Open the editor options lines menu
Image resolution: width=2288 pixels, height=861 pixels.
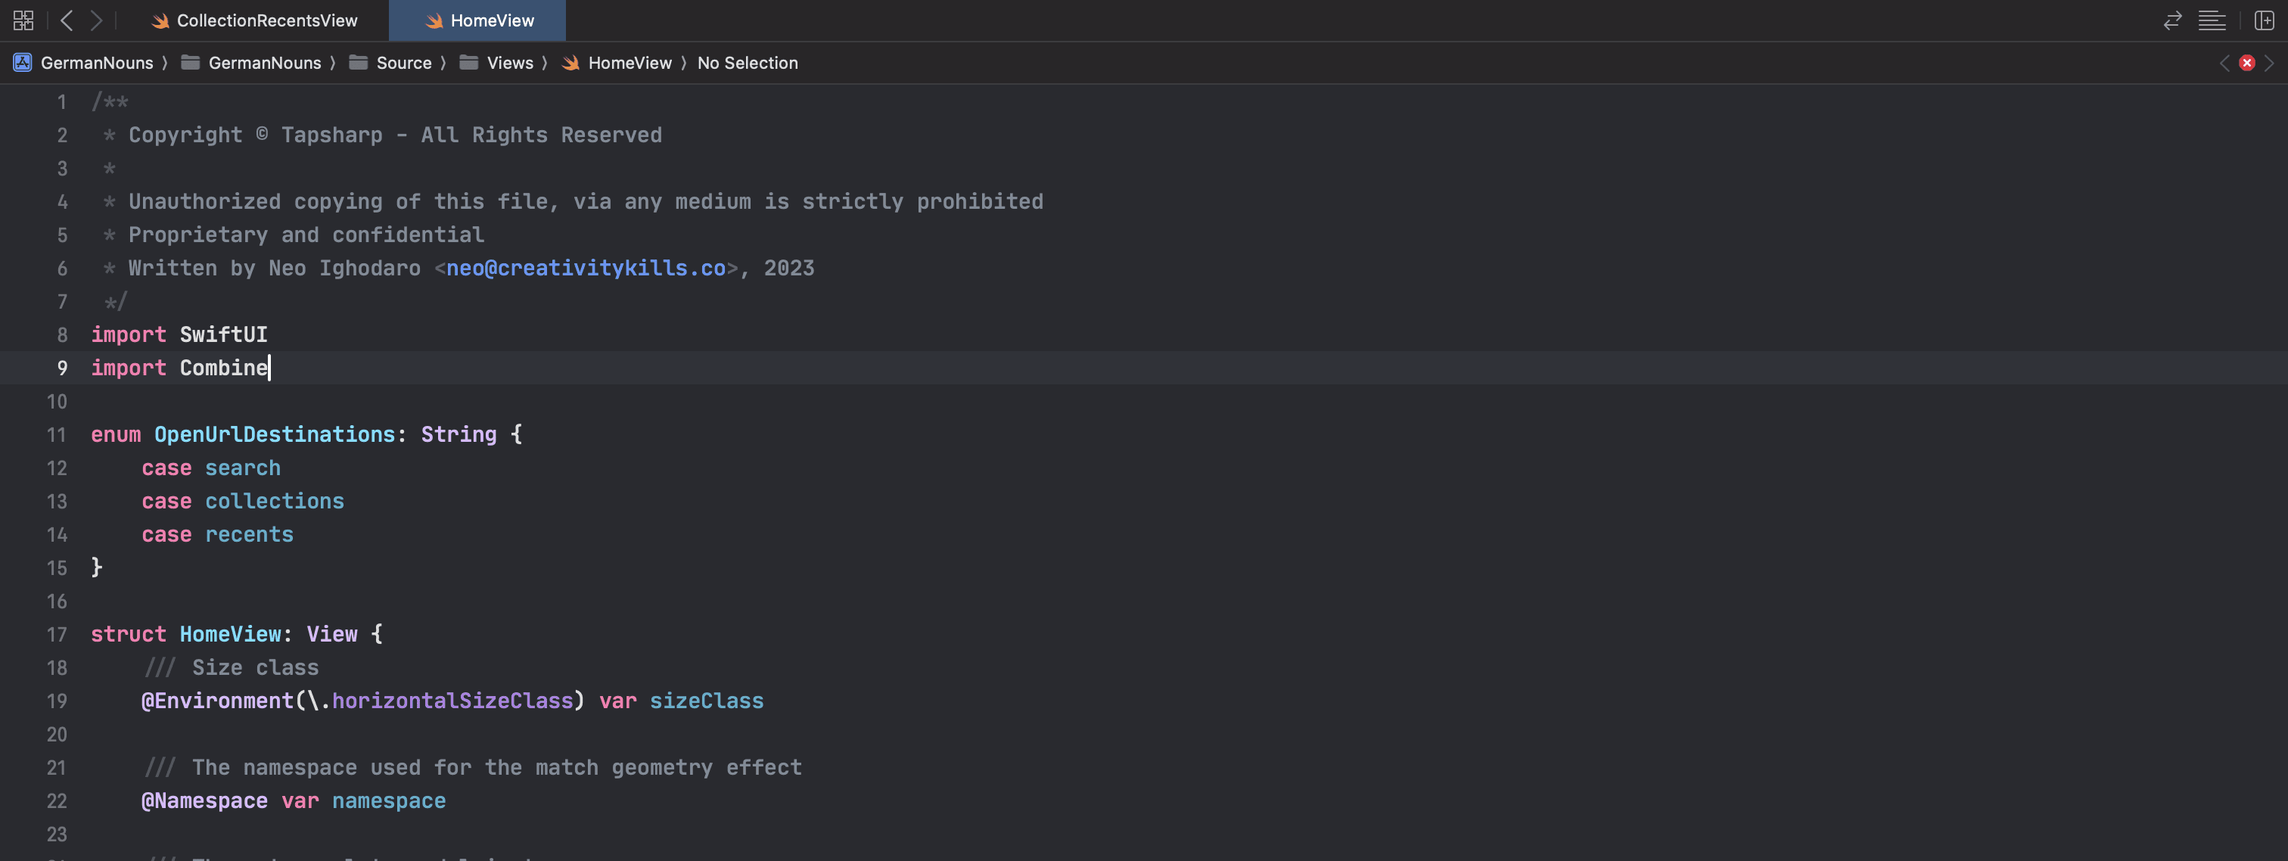point(2212,20)
